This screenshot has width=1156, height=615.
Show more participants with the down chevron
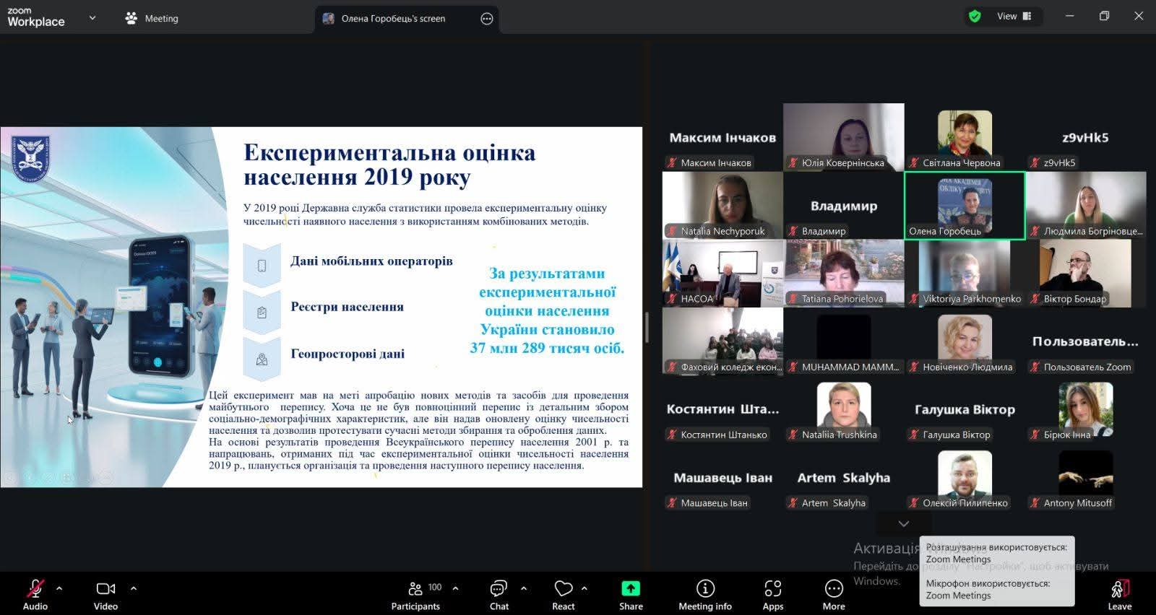903,523
